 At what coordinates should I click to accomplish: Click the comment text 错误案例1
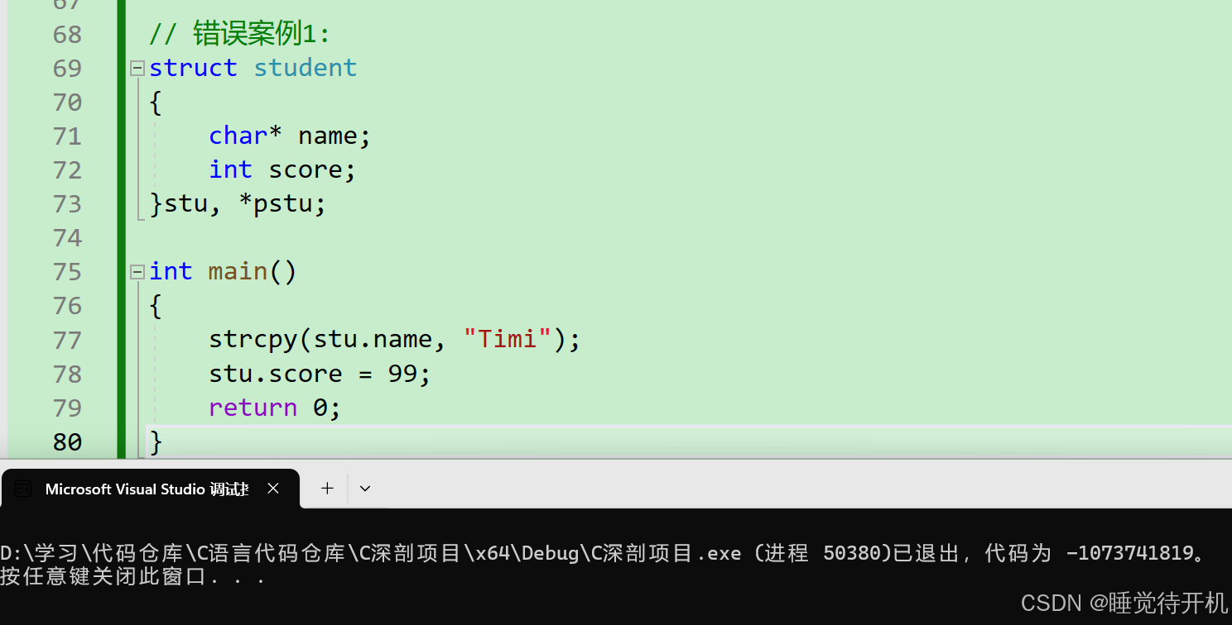255,34
